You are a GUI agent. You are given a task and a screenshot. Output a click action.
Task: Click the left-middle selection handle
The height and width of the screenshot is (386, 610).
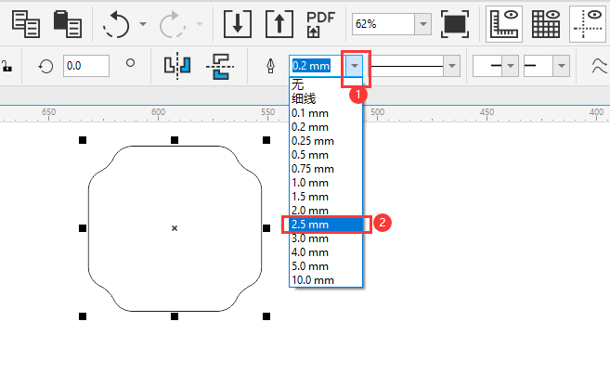coord(83,228)
